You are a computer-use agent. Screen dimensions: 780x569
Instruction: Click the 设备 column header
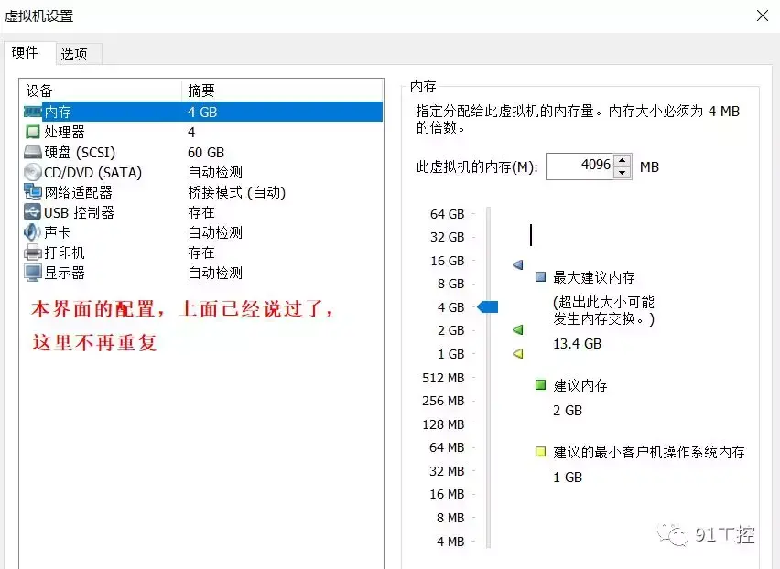(101, 91)
